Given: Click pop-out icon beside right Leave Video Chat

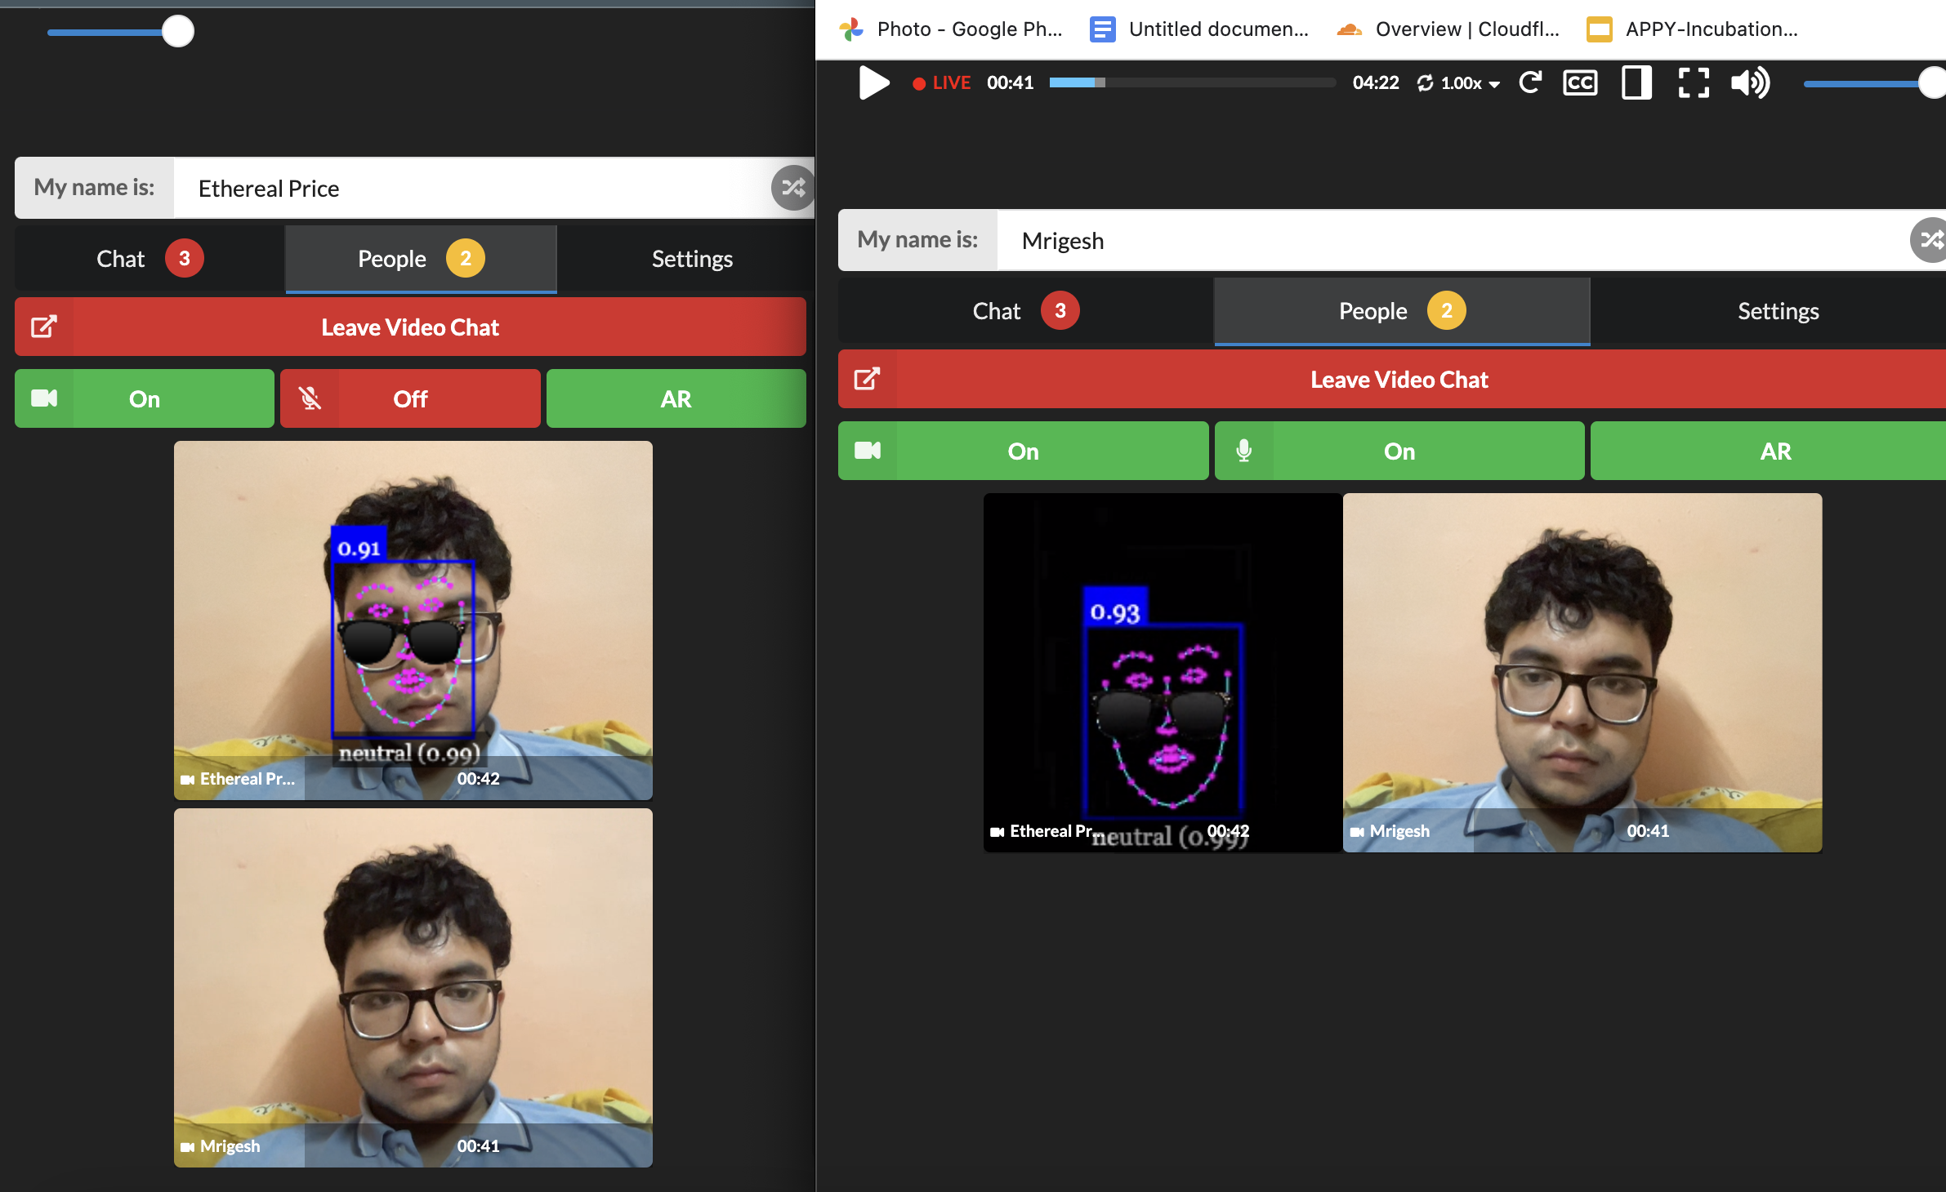Looking at the screenshot, I should click(x=867, y=380).
